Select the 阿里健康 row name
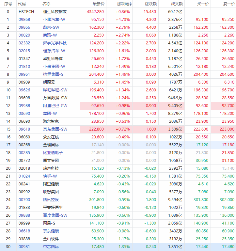 (51, 184)
